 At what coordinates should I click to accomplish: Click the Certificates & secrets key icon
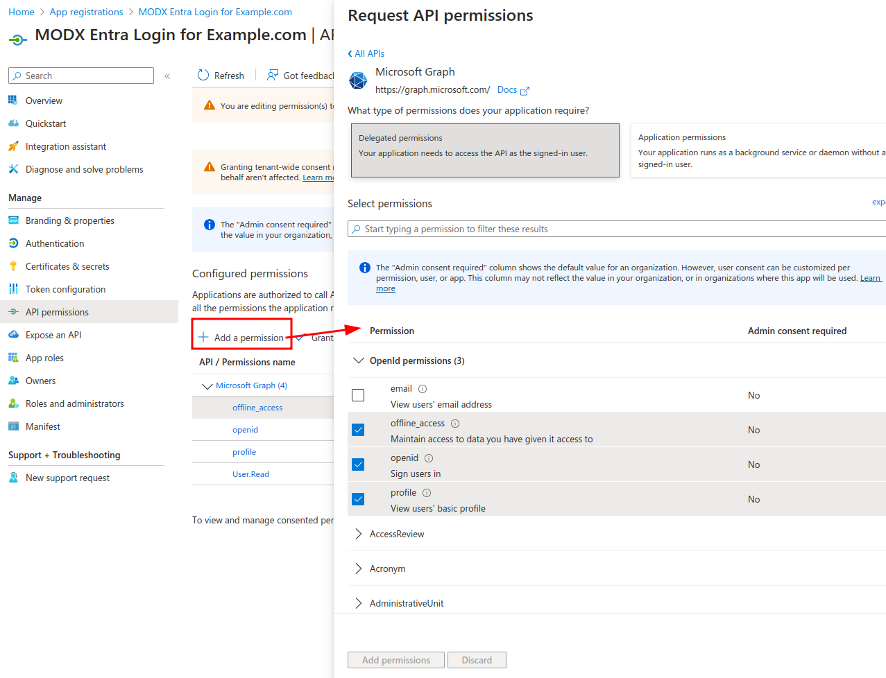click(x=13, y=266)
